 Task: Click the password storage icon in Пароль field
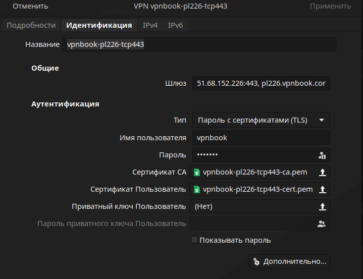click(x=322, y=155)
